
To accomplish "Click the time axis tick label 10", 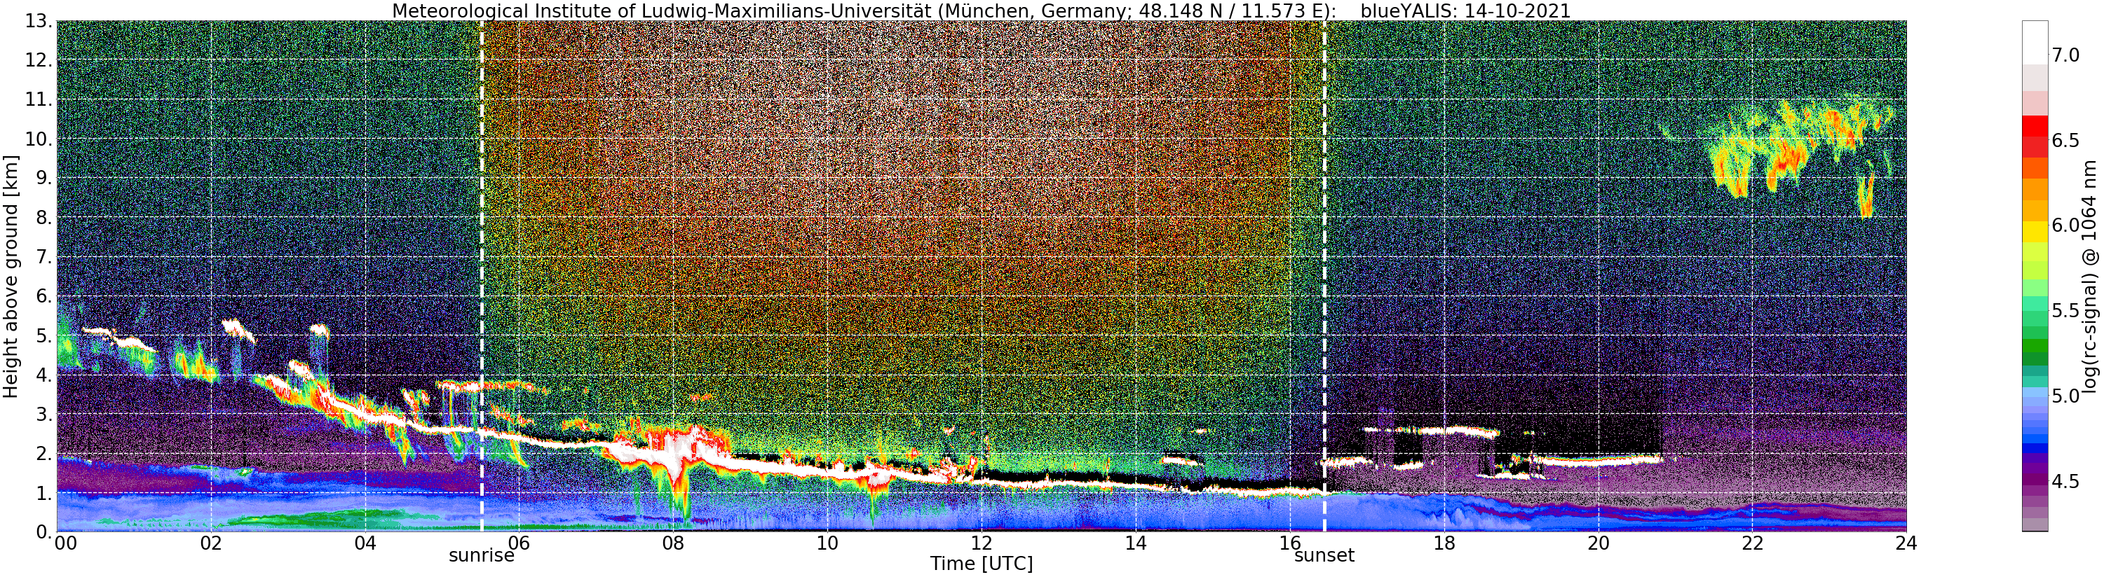I will tap(827, 543).
